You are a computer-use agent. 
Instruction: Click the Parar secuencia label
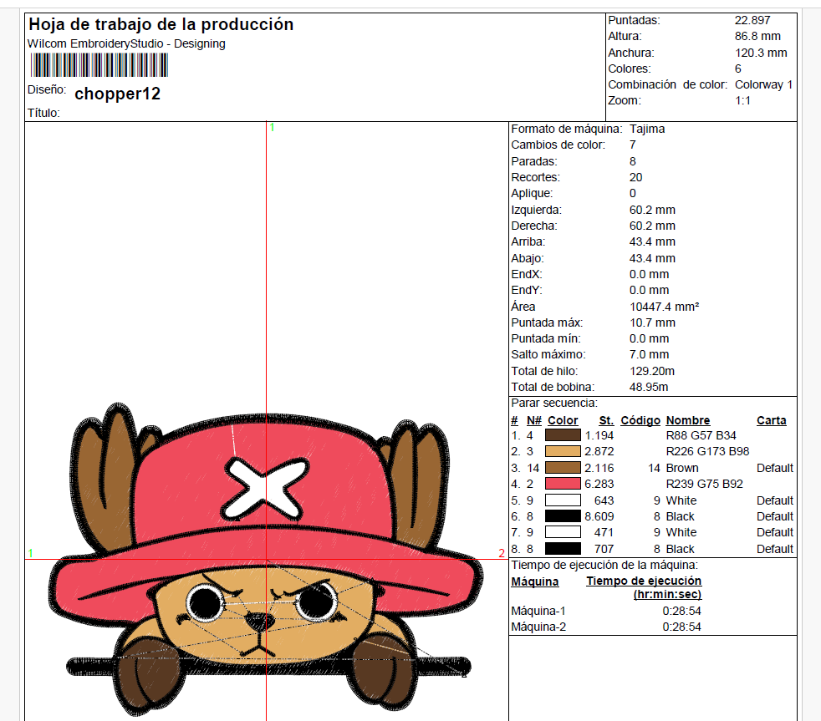(554, 404)
